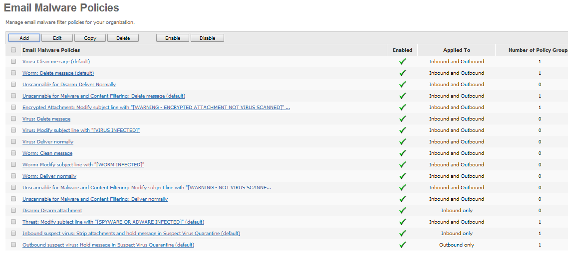568x255 pixels.
Task: Open Worm: Clean message policy link
Action: coord(47,153)
